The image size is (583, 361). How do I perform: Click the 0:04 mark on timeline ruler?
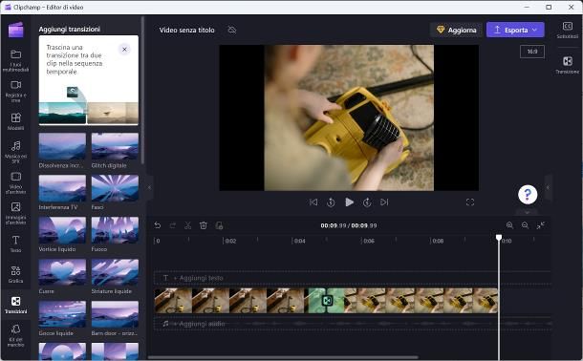[299, 241]
